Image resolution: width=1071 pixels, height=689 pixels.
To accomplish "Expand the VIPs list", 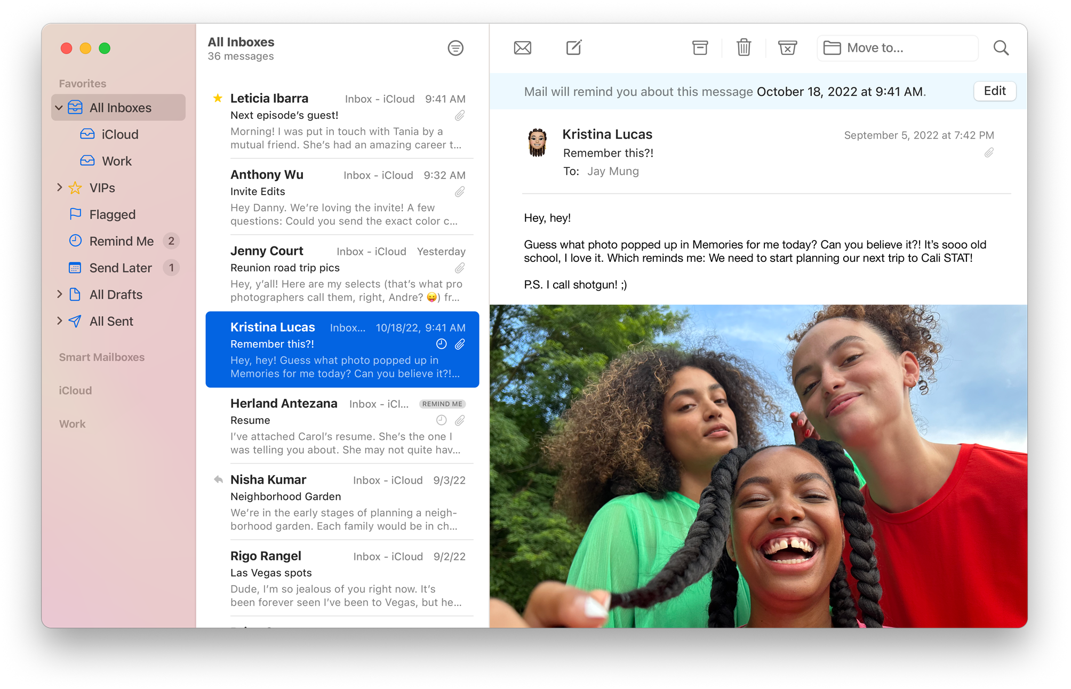I will (59, 188).
